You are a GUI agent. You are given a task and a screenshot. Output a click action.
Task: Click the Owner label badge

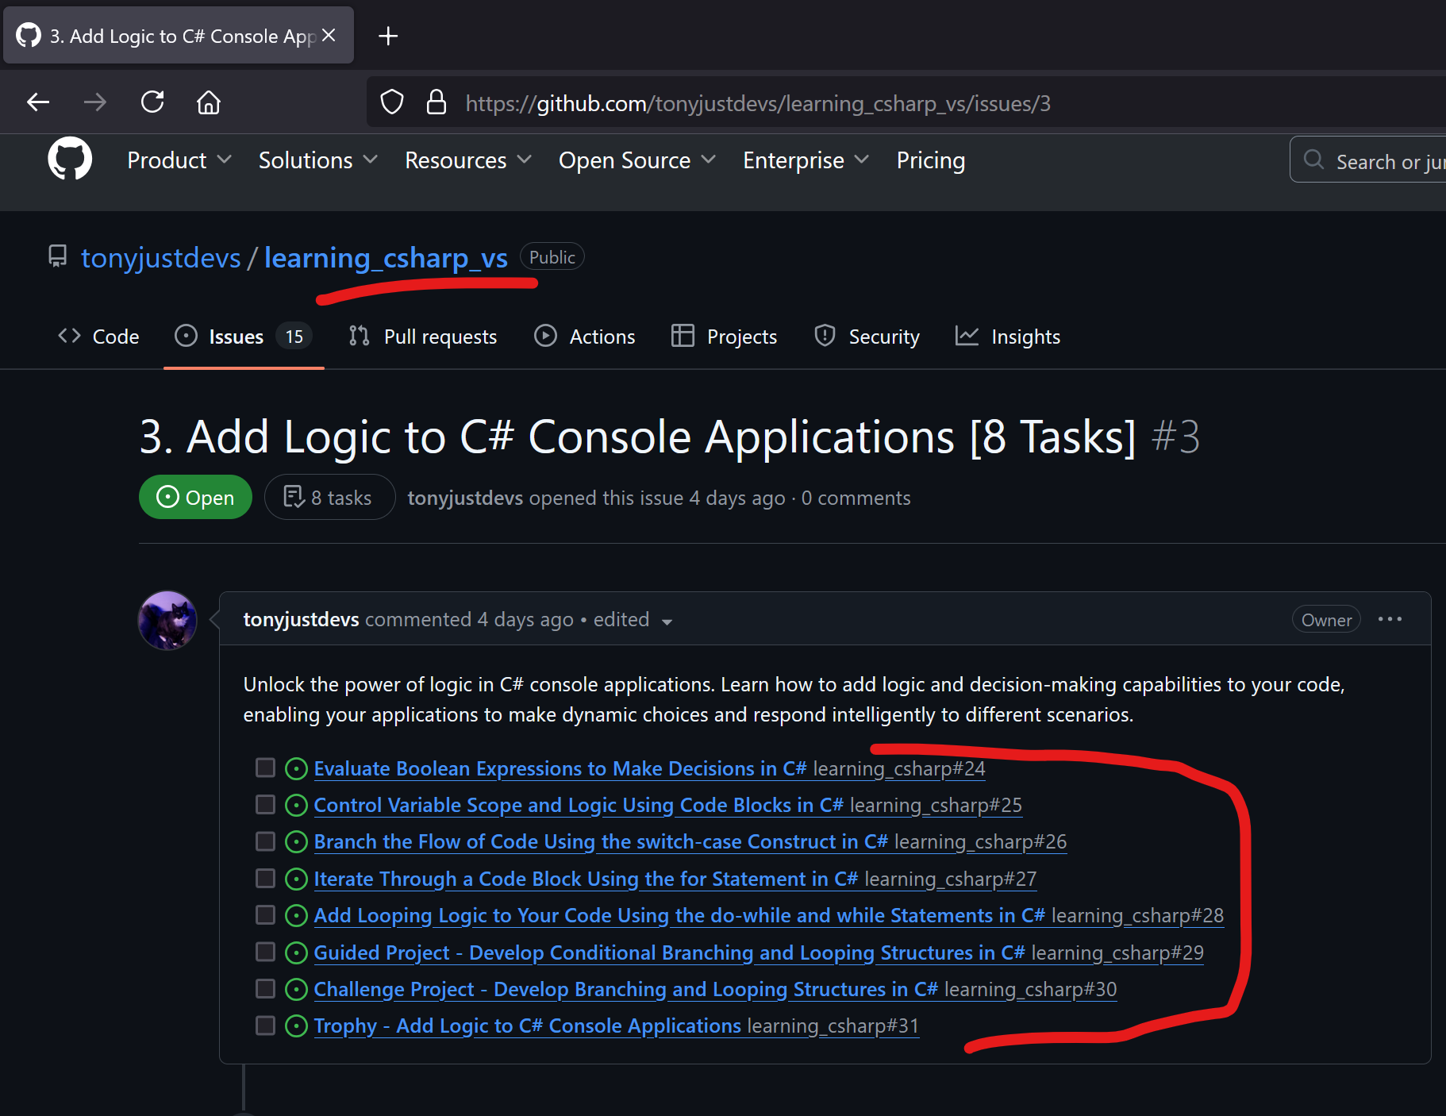coord(1326,620)
